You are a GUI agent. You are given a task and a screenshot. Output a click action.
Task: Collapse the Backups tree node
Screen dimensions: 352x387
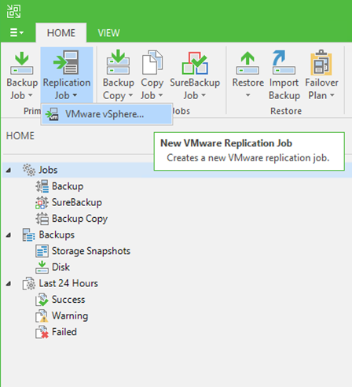pos(9,235)
